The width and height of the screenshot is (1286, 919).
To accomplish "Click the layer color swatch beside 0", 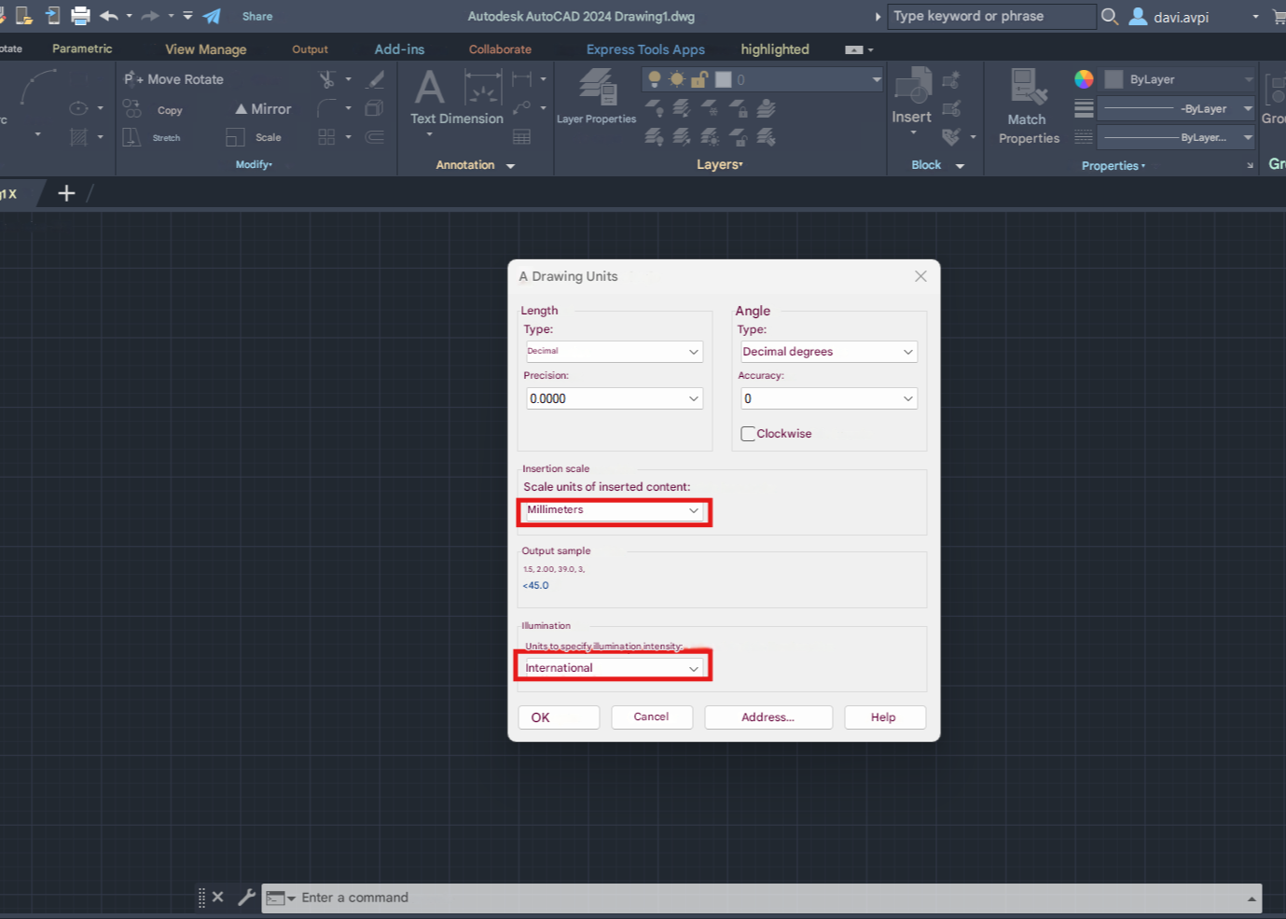I will click(x=723, y=79).
